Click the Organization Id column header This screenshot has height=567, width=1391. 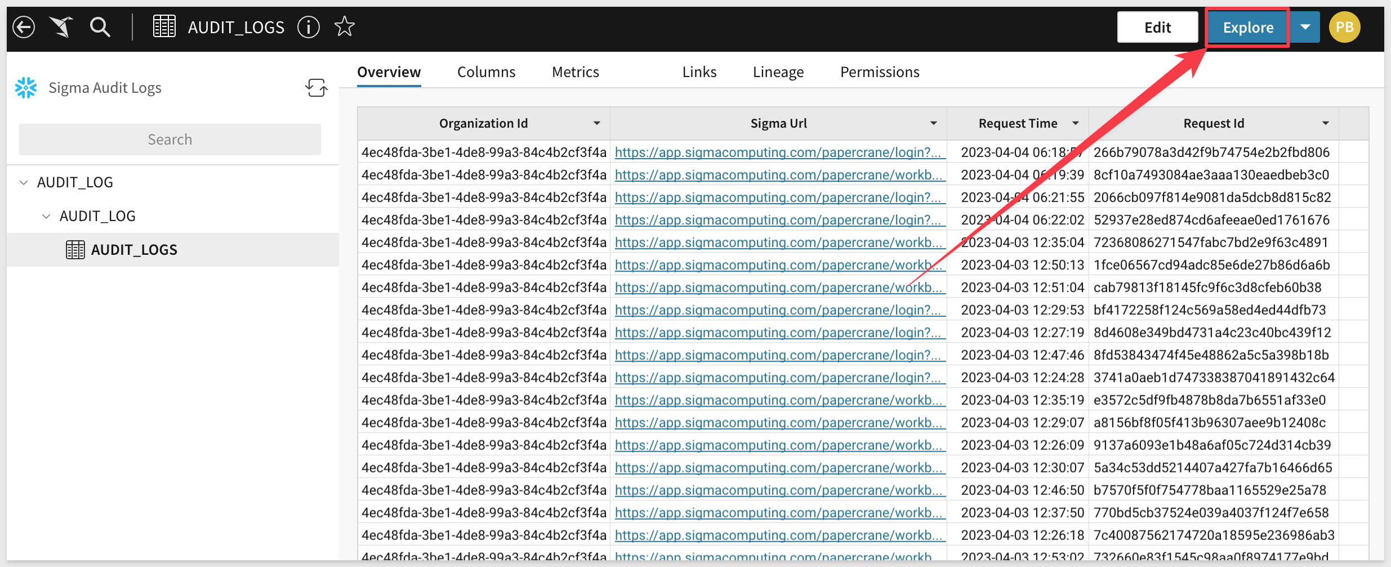[x=484, y=123]
